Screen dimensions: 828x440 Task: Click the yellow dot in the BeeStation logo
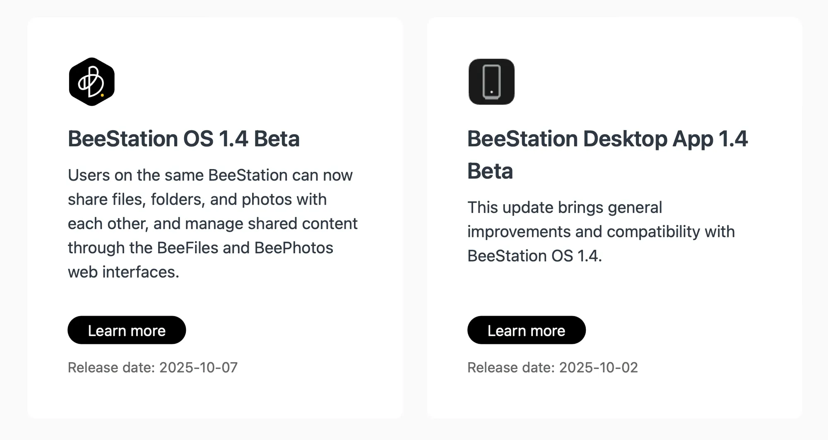pyautogui.click(x=102, y=95)
